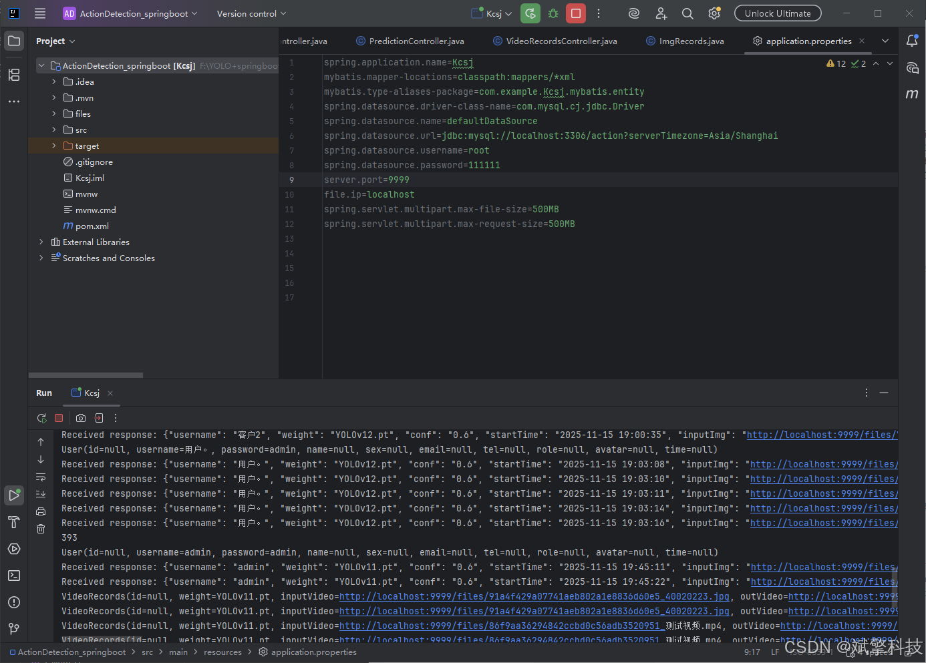Clear console output with trash icon

click(x=41, y=529)
